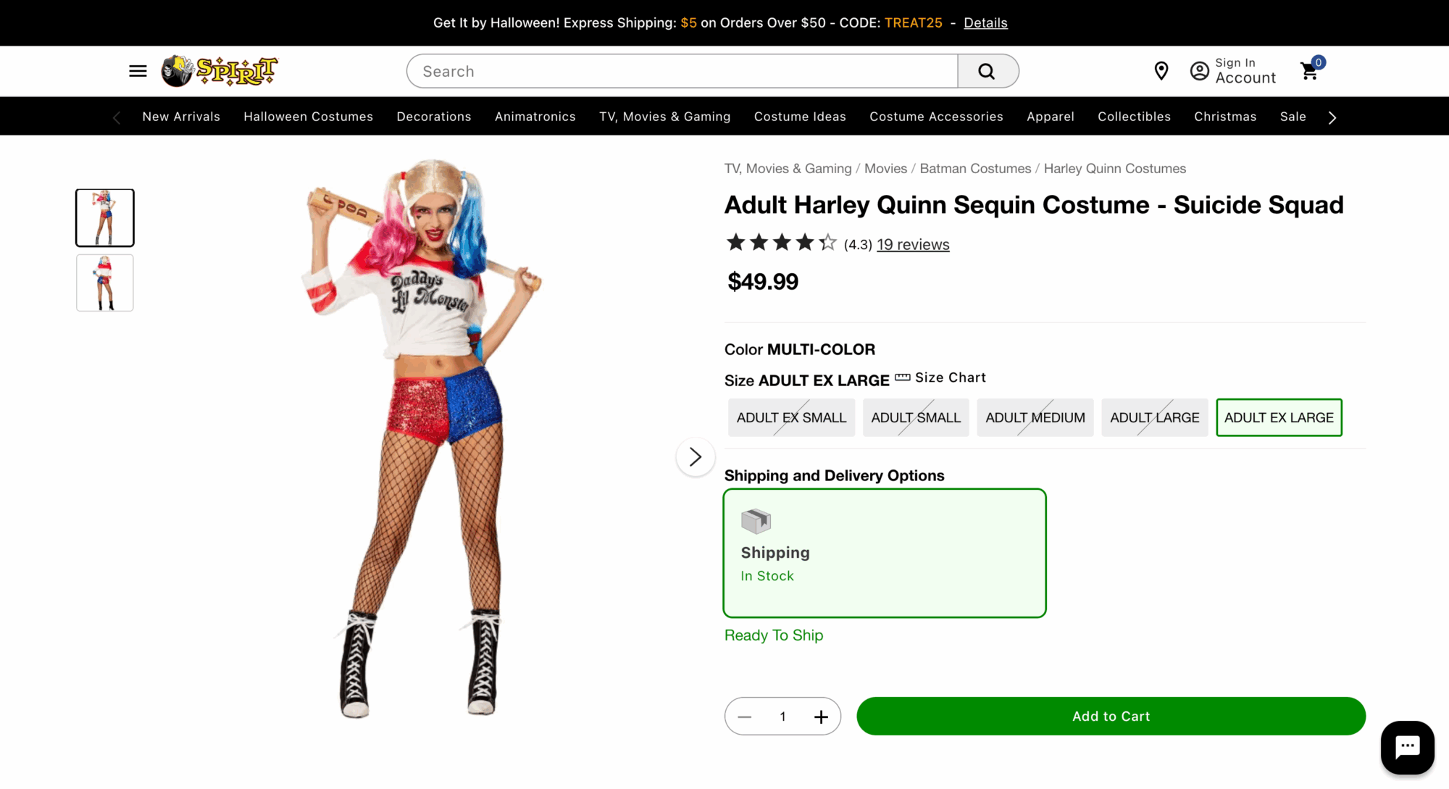Open the store locator pin icon
The height and width of the screenshot is (789, 1449).
[1161, 71]
